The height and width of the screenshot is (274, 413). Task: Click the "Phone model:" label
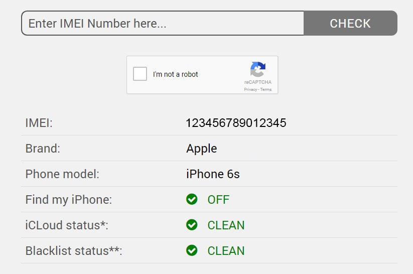click(x=62, y=174)
